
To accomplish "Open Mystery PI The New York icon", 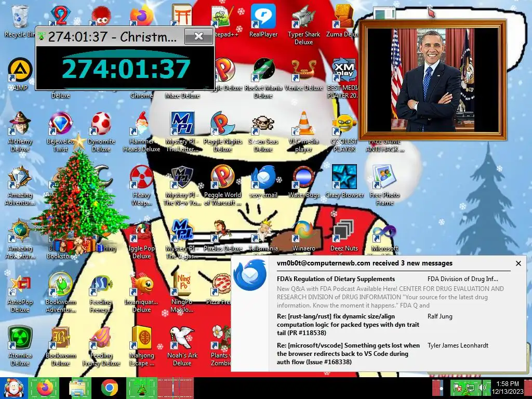I will coord(182,185).
